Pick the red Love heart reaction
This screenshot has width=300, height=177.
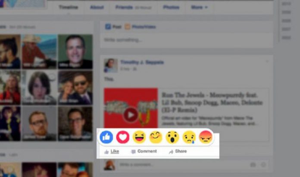[123, 137]
